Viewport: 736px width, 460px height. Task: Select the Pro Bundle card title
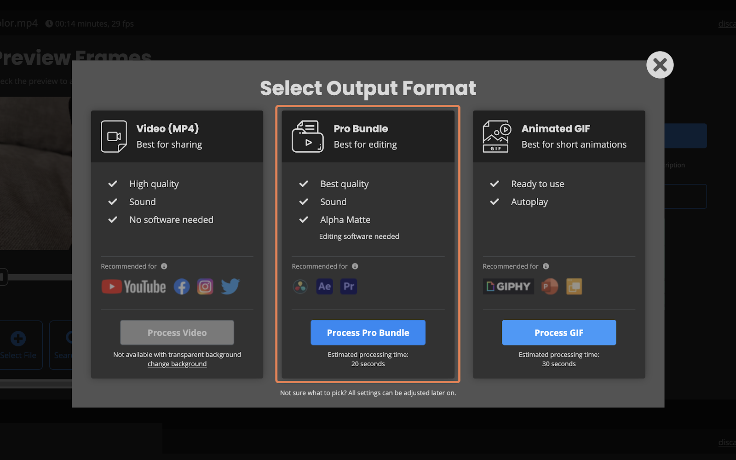click(x=361, y=129)
